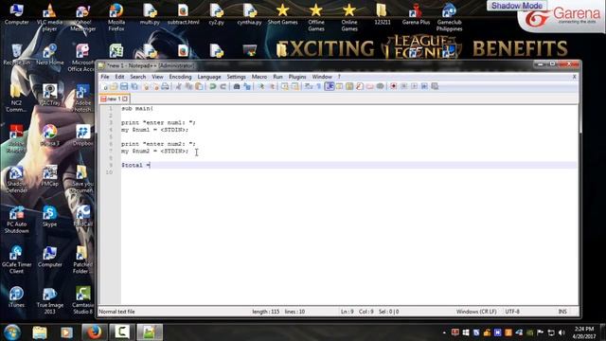606x341 pixels.
Task: Click the Paste toolbar icon
Action: coord(199,86)
